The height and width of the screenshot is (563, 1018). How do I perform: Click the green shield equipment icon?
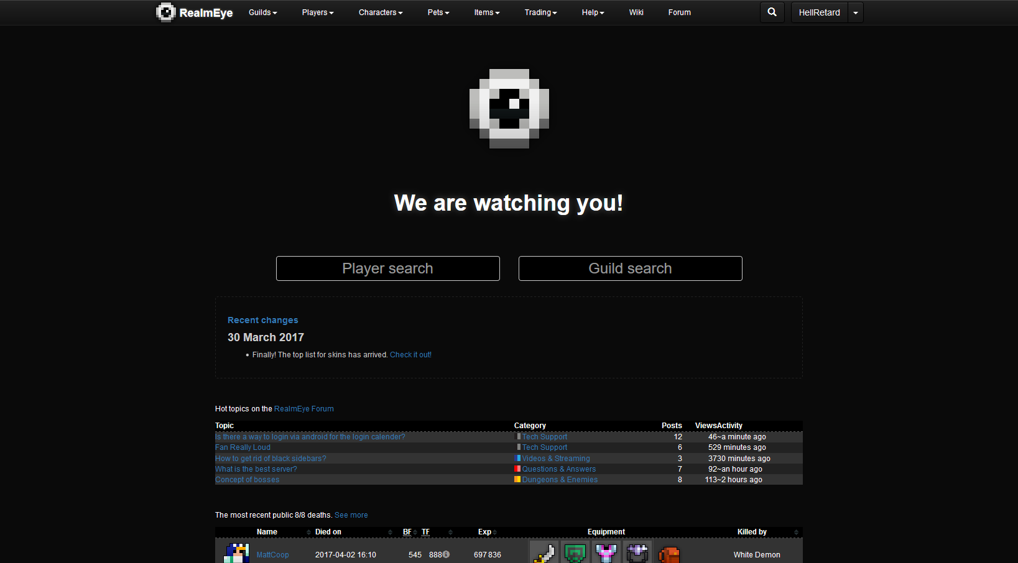575,553
